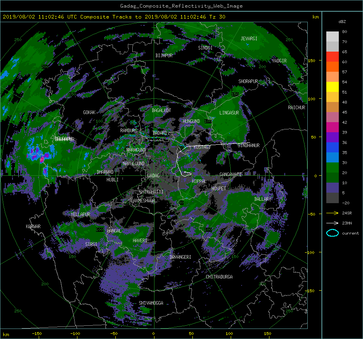Click the BIJAPUR city label

(x=164, y=56)
